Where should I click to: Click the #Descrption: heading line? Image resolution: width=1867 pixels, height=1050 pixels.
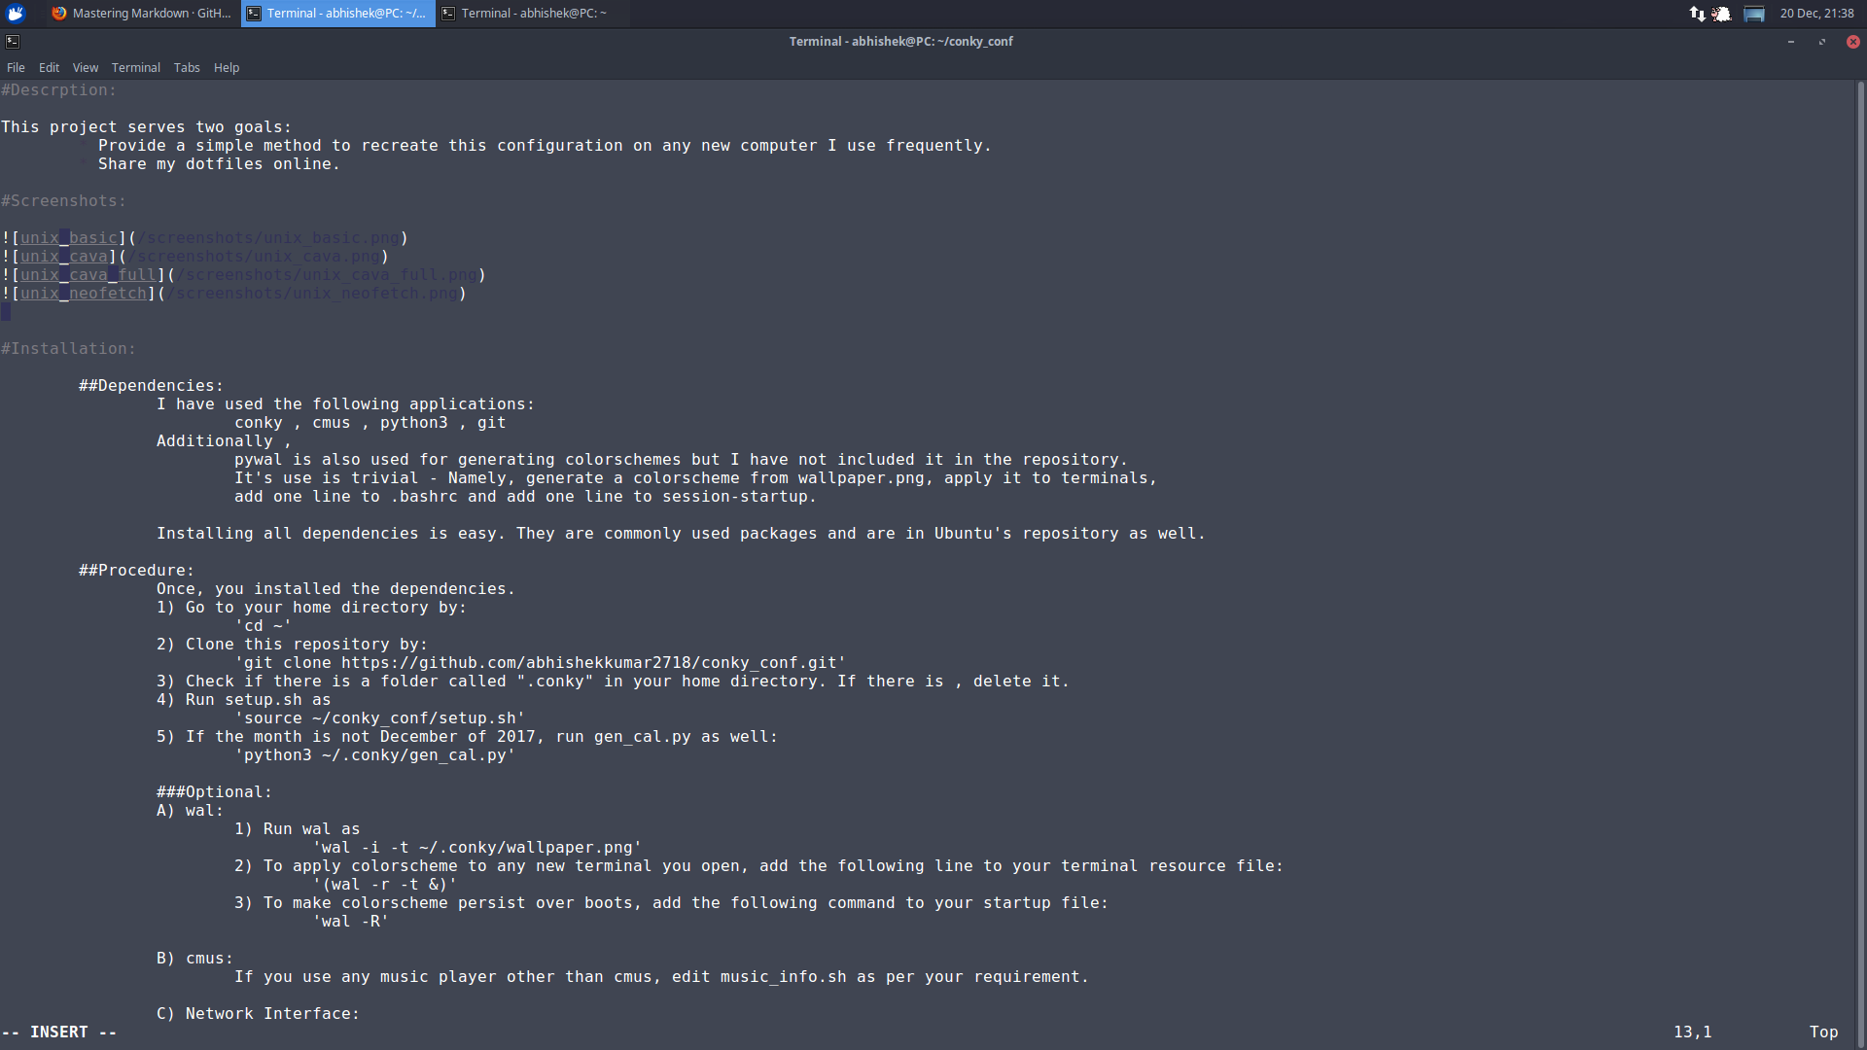point(58,90)
